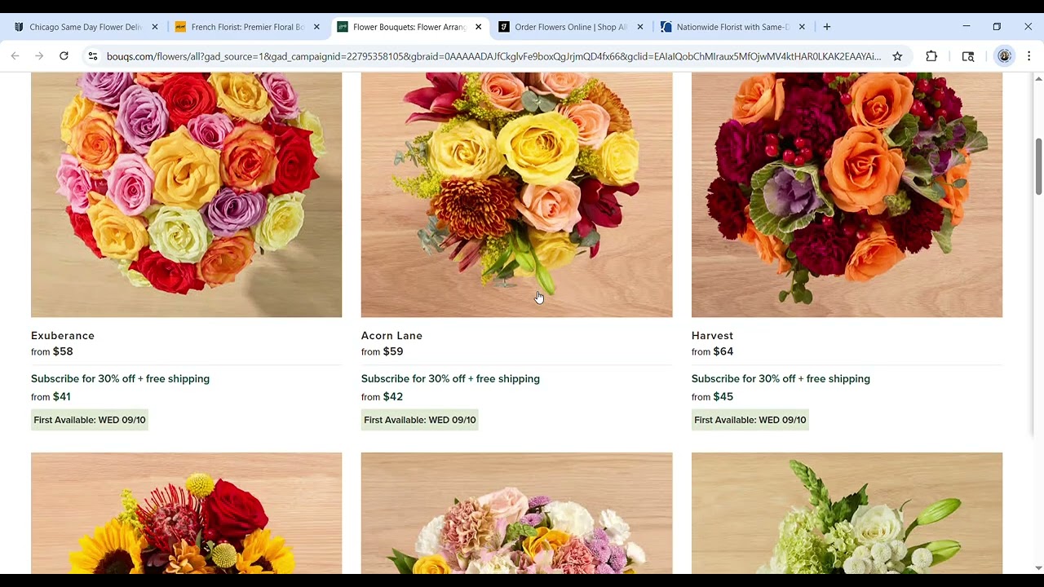Click Exuberance subscribe for 30% off link
Viewport: 1044px width, 587px height.
tap(120, 378)
